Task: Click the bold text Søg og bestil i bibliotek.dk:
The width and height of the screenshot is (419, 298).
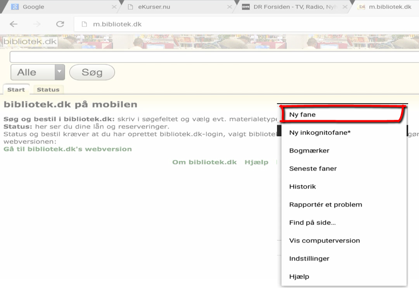Action: tap(59, 119)
